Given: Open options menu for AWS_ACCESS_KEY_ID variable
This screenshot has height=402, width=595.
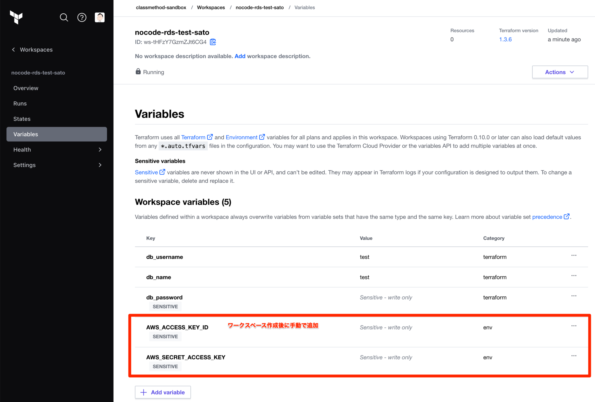Looking at the screenshot, I should coord(574,325).
